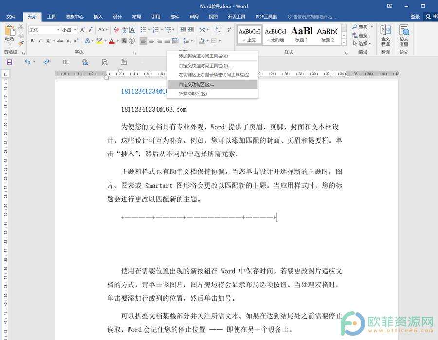438x340 pixels.
Task: Apply the 无间隔 style
Action: tap(275, 35)
